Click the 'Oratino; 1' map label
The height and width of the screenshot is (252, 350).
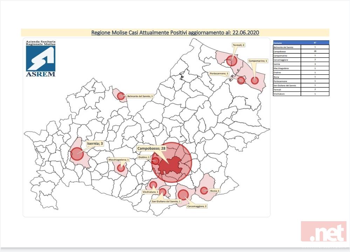144,157
